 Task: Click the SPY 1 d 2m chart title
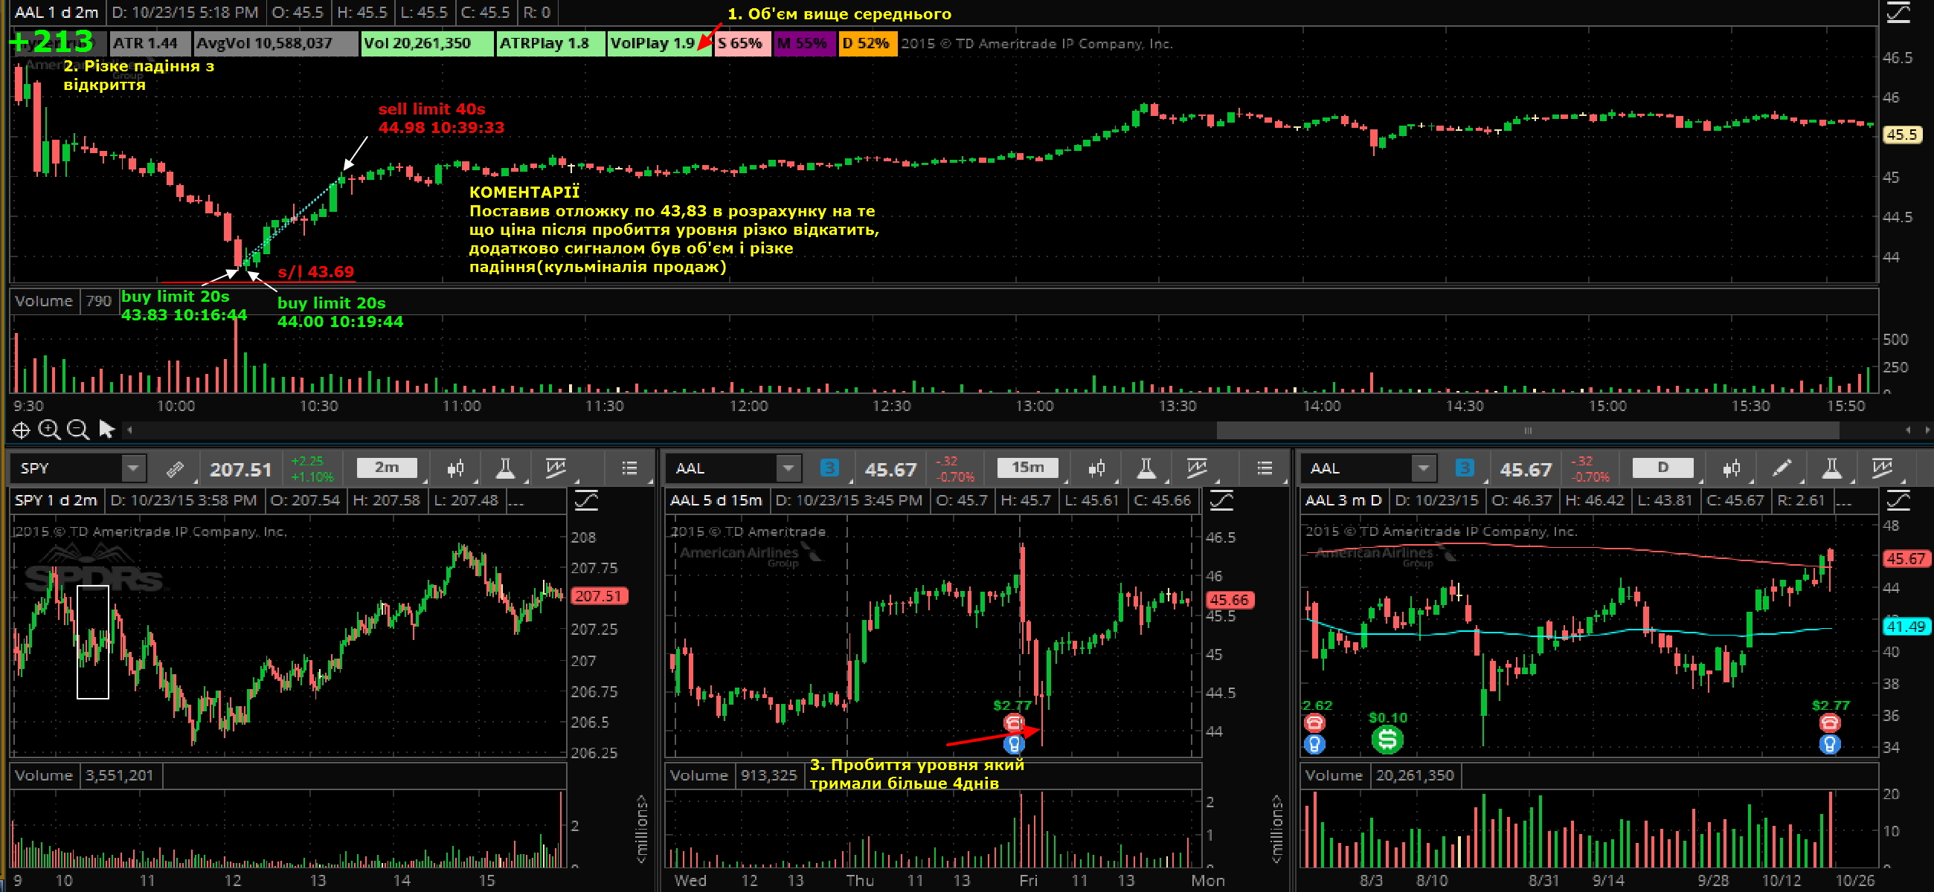[57, 500]
